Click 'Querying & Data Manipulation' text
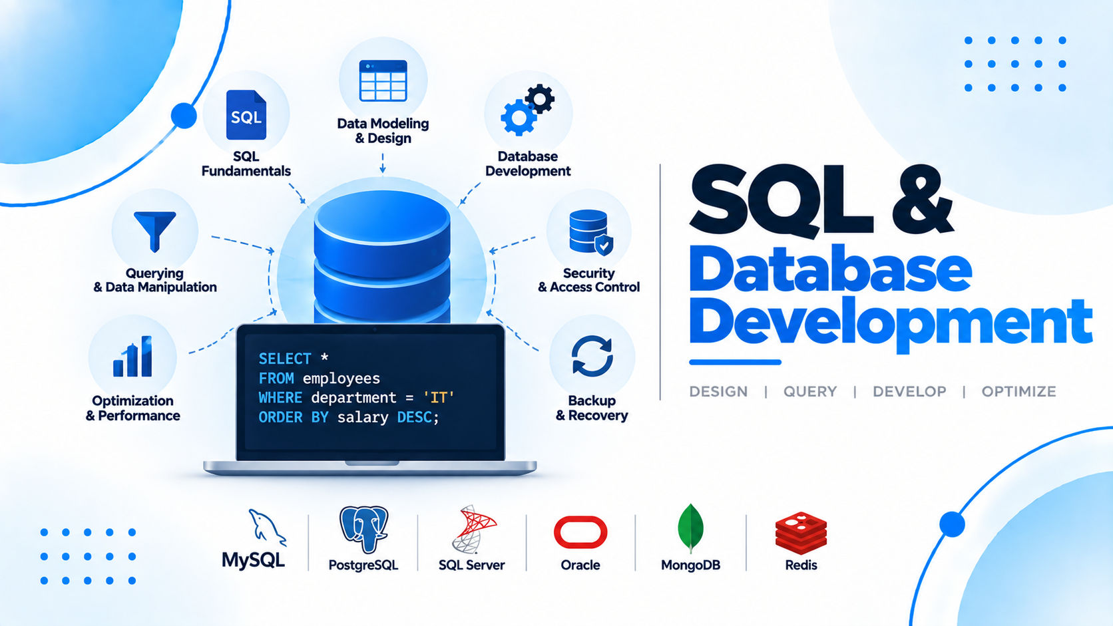The width and height of the screenshot is (1113, 626). coord(155,280)
